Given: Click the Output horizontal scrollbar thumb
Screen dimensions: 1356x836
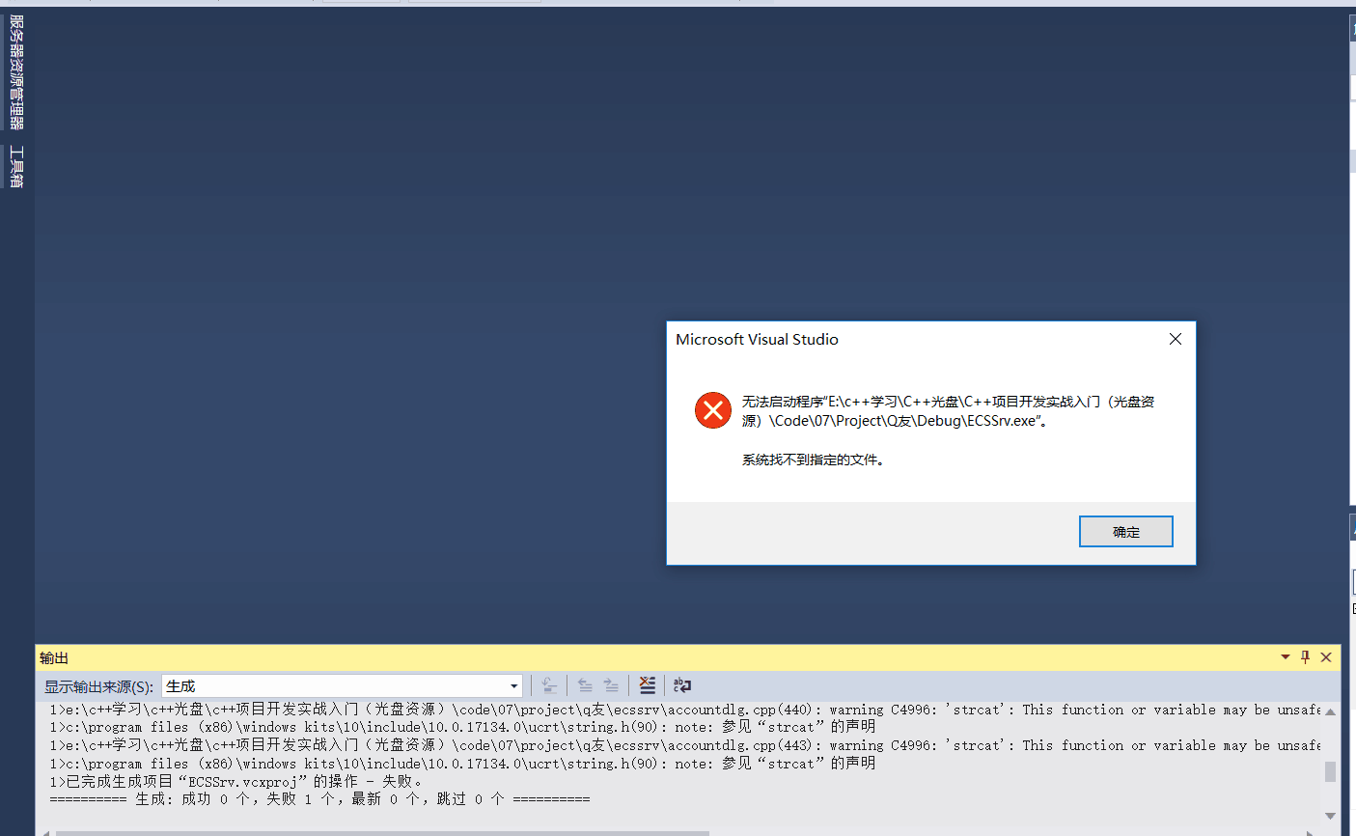Looking at the screenshot, I should point(382,832).
